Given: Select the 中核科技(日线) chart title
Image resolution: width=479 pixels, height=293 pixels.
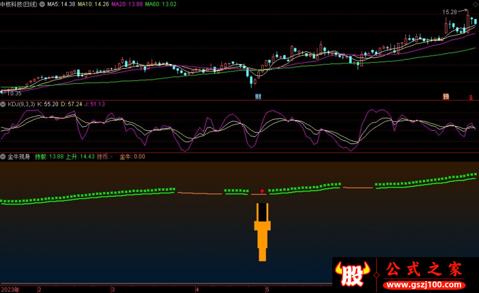Looking at the screenshot, I should coord(19,4).
